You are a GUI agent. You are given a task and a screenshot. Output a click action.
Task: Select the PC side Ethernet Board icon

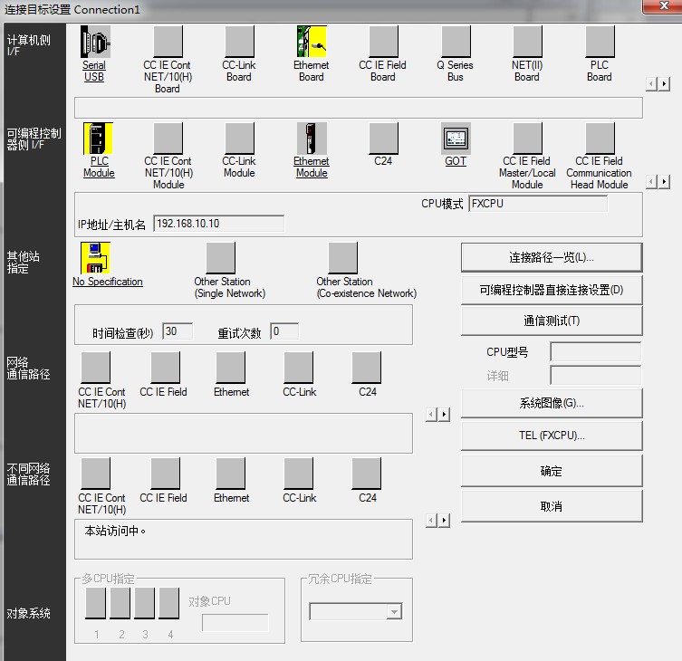(312, 42)
